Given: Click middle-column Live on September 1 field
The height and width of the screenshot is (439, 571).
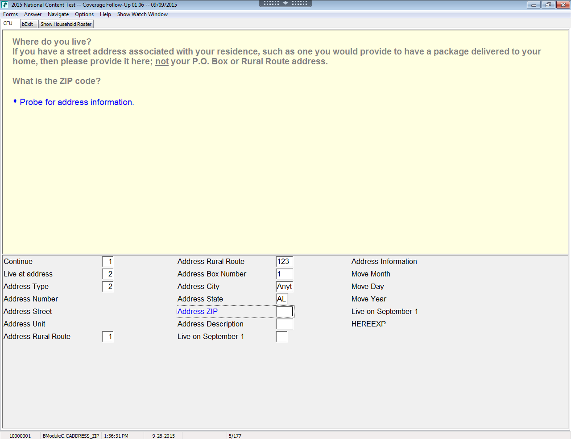Looking at the screenshot, I should (x=281, y=337).
